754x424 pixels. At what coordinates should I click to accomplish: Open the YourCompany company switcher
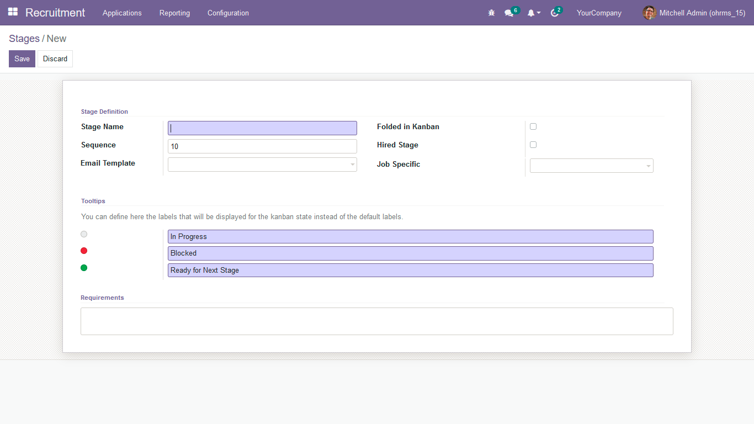[x=599, y=13]
